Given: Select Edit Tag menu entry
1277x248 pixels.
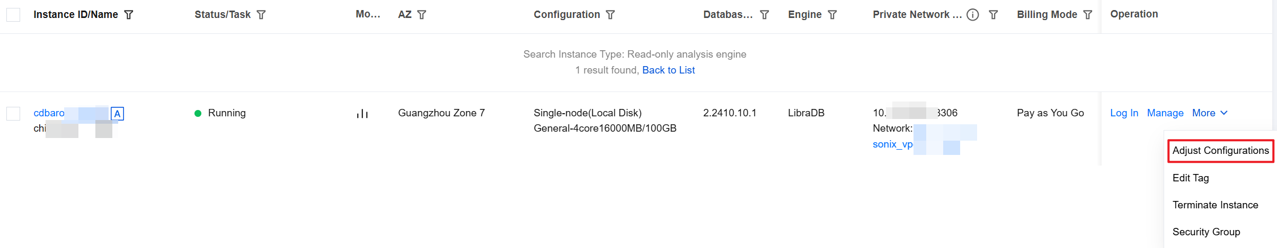Looking at the screenshot, I should pos(1191,178).
